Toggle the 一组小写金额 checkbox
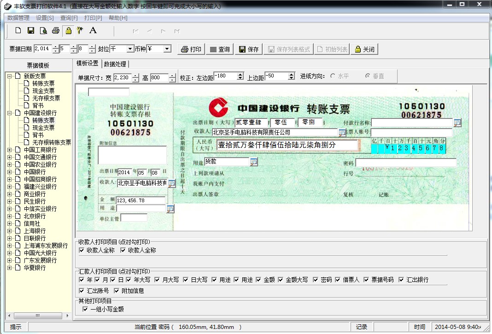Image resolution: width=492 pixels, height=334 pixels. [x=85, y=309]
